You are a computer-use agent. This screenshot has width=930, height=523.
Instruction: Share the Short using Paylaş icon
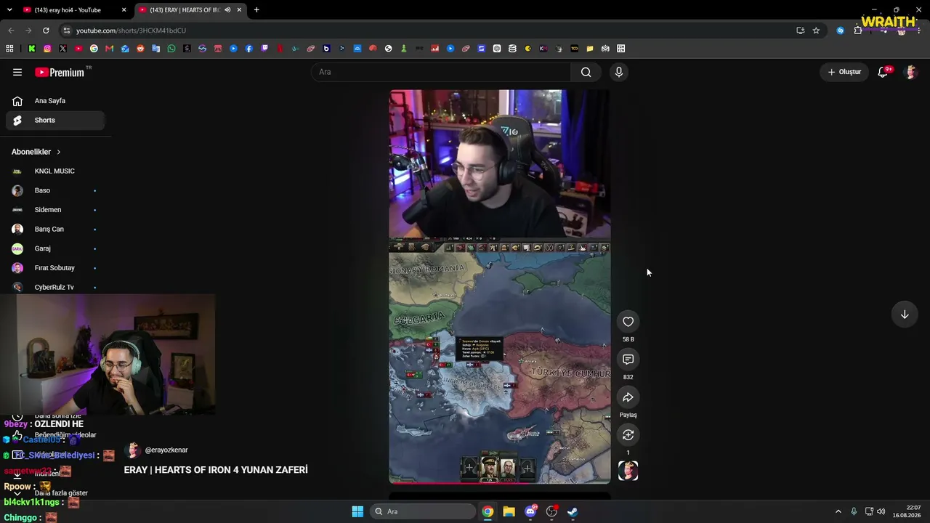click(x=628, y=397)
